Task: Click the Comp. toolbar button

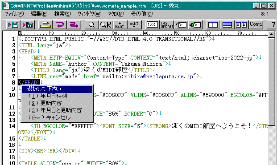Action: click(x=256, y=24)
